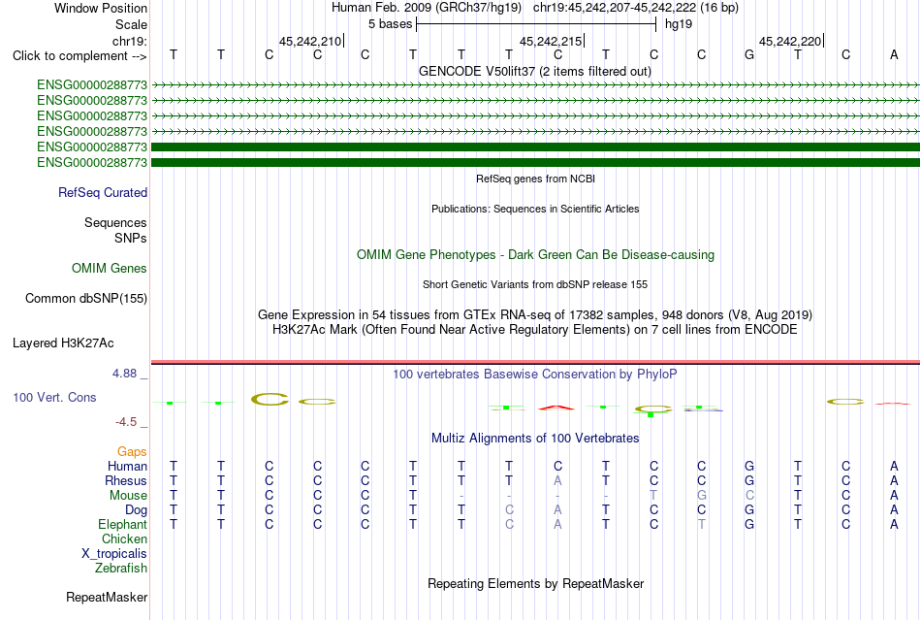The image size is (921, 620).
Task: Click the 4.88 upper PhyloP axis value
Action: coord(124,374)
